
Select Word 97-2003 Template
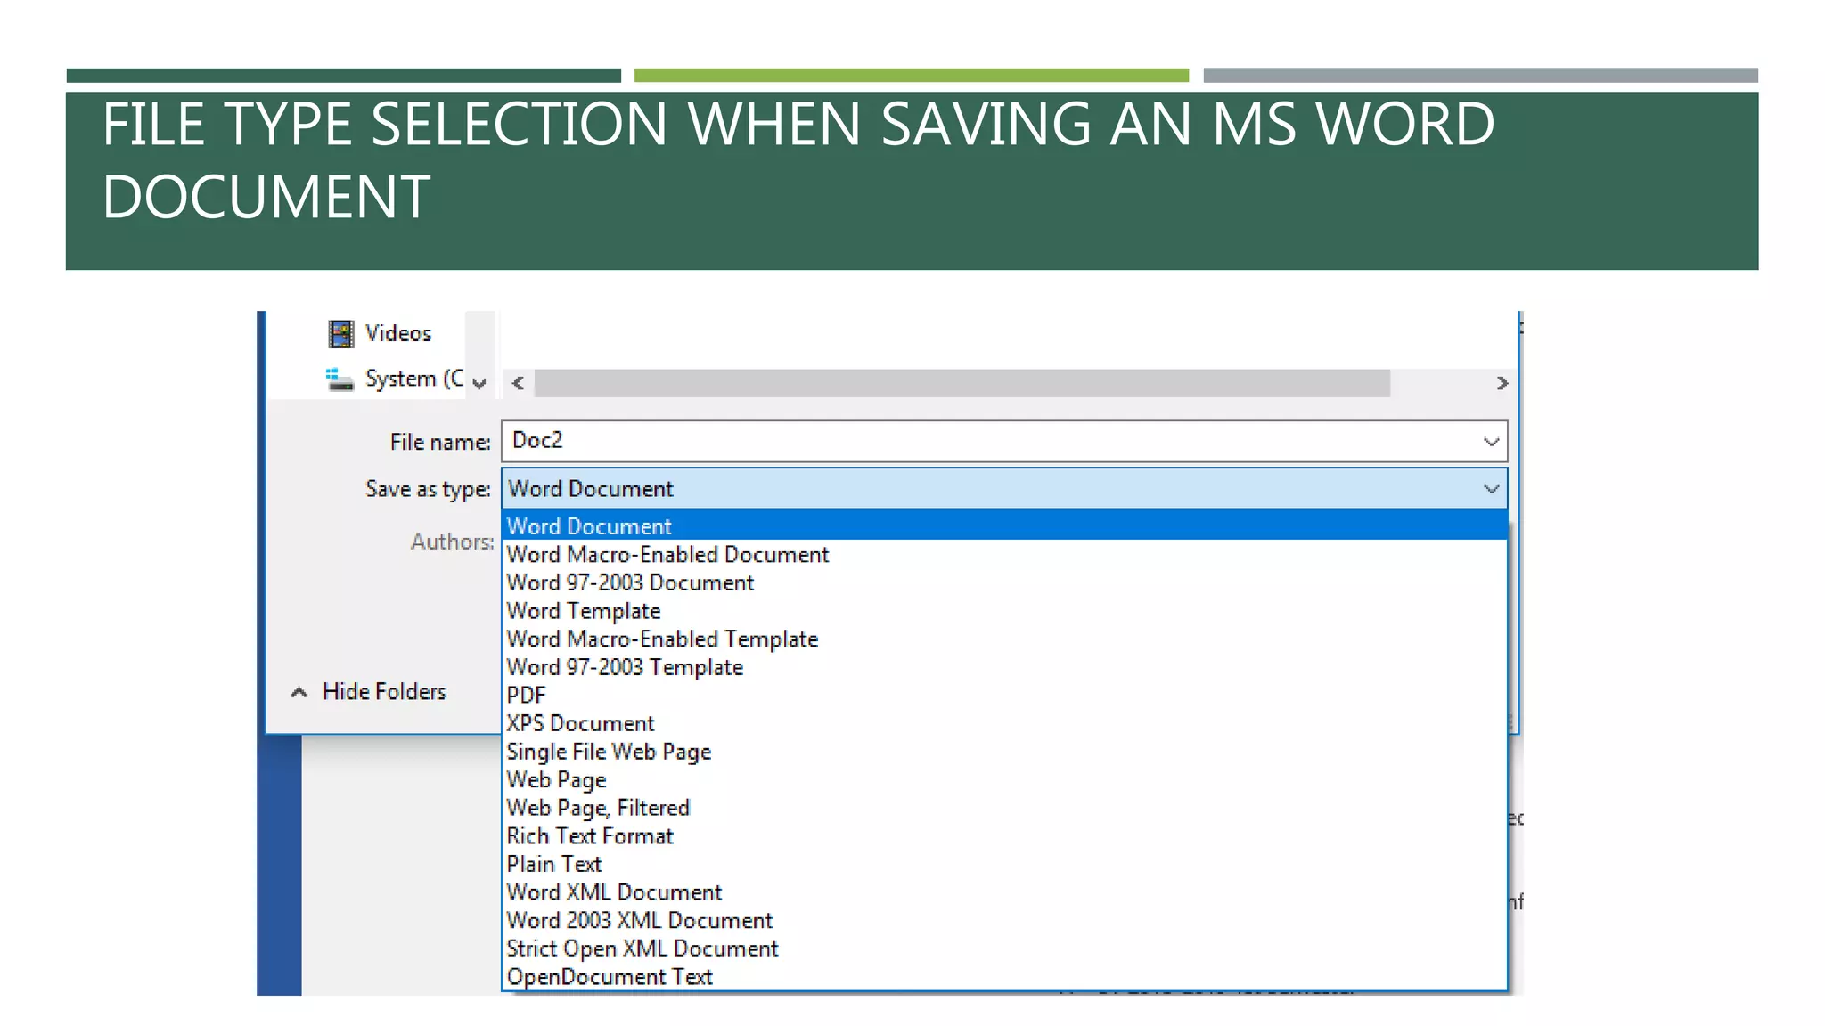(x=1004, y=667)
